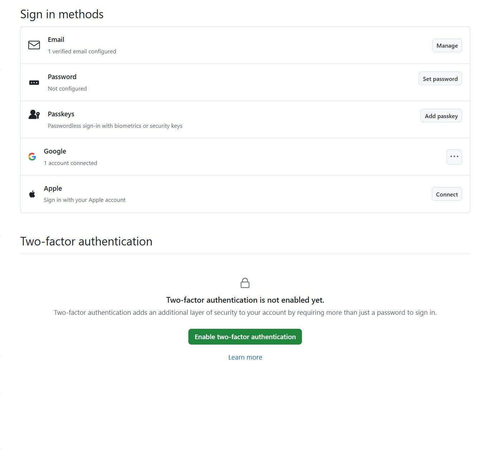Click the Sign in methods heading
The height and width of the screenshot is (473, 491).
coord(62,14)
